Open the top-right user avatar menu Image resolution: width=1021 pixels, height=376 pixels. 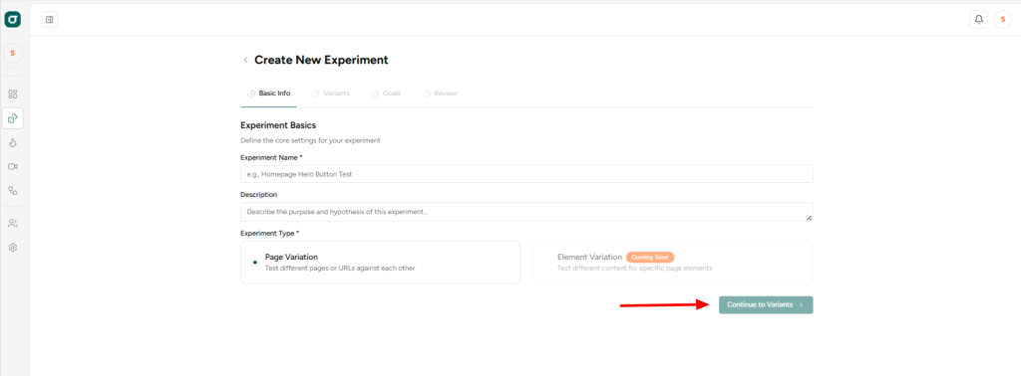[1003, 20]
